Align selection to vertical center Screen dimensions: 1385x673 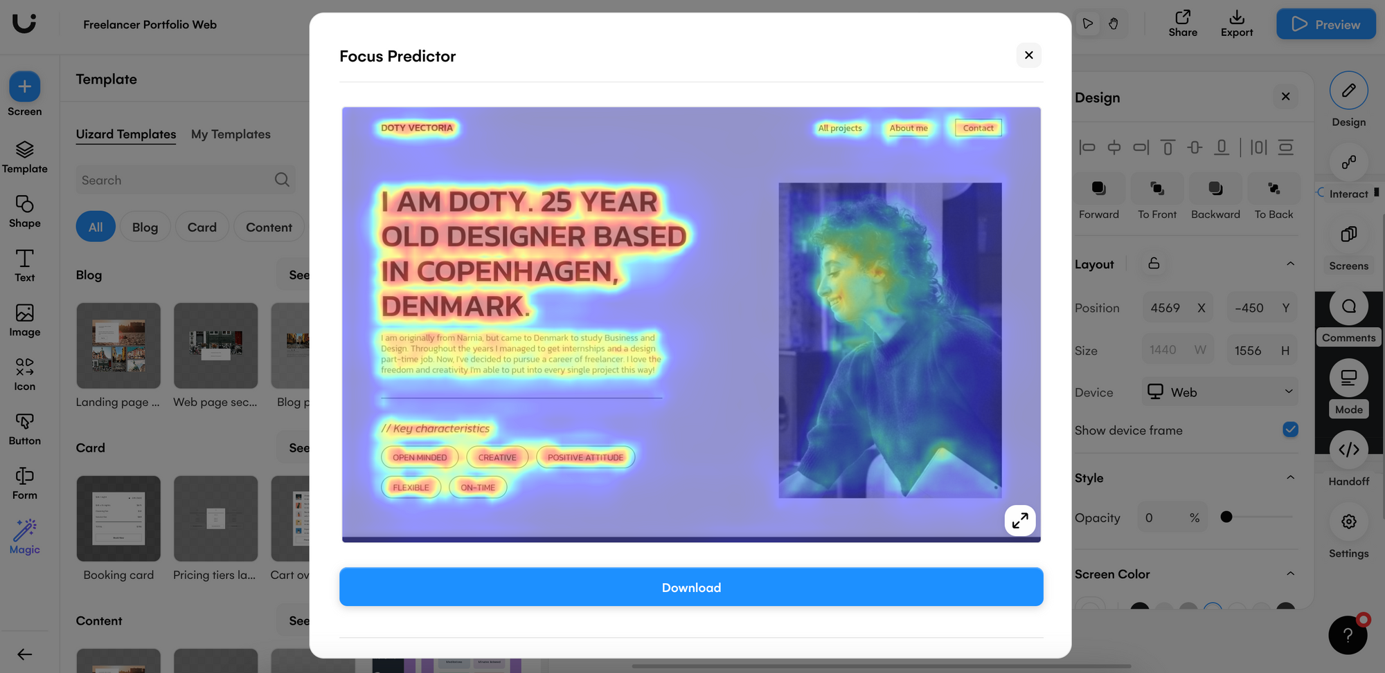click(x=1195, y=147)
